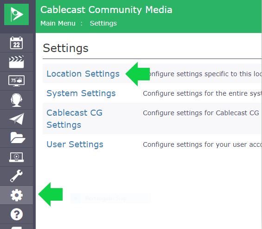The width and height of the screenshot is (262, 229).
Task: Open the calendar schedule icon in sidebar
Action: pos(16,43)
